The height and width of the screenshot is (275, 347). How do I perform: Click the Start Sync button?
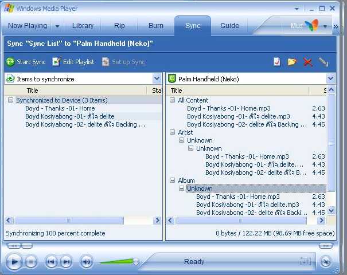click(x=26, y=62)
